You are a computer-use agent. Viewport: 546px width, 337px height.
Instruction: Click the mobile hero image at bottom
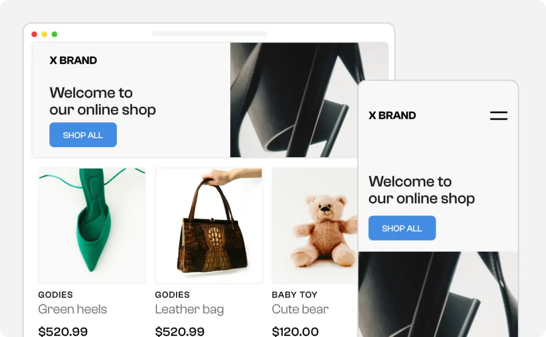coord(438,294)
